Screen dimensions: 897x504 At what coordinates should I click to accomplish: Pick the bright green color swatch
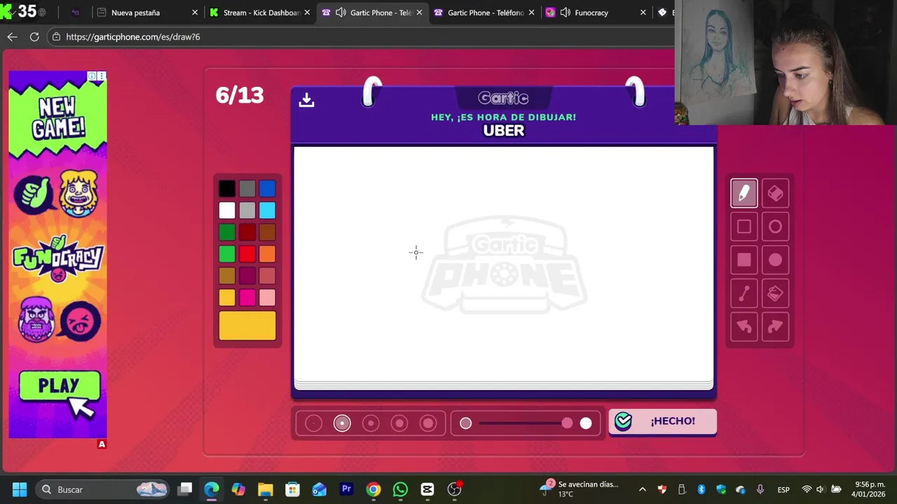click(x=227, y=254)
